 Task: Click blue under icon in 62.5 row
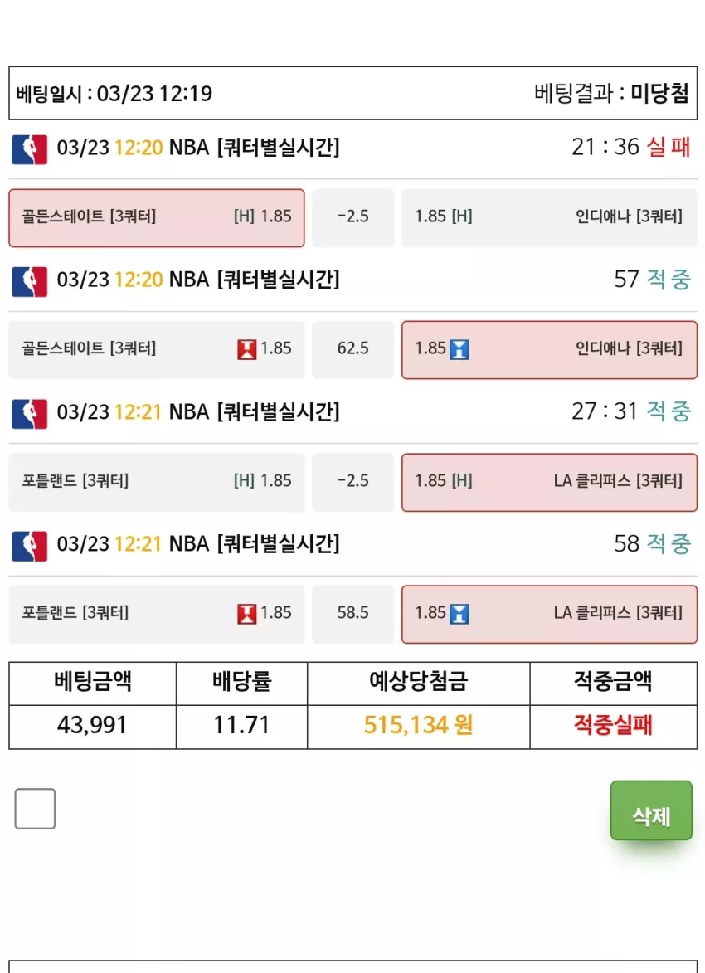tap(459, 349)
